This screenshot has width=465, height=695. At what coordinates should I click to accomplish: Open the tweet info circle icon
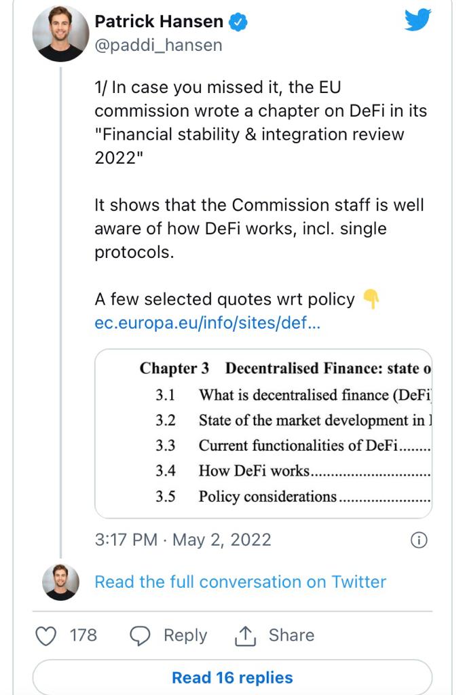click(x=420, y=540)
